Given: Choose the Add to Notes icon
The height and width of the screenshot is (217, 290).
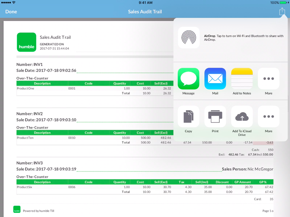Looking at the screenshot, I should (x=242, y=79).
